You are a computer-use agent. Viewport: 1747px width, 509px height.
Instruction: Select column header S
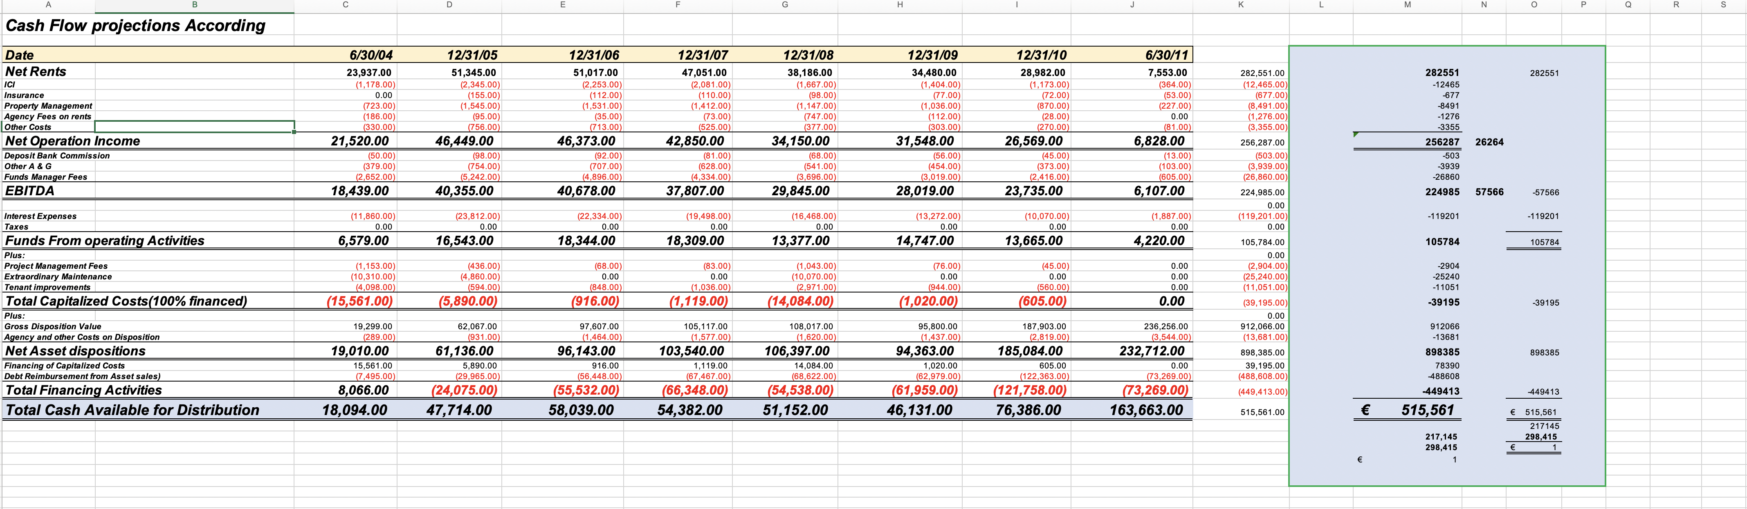[1723, 5]
